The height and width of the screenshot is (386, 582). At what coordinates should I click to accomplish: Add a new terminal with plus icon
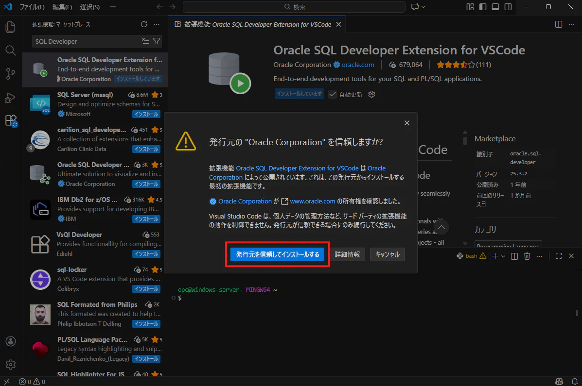pyautogui.click(x=495, y=256)
